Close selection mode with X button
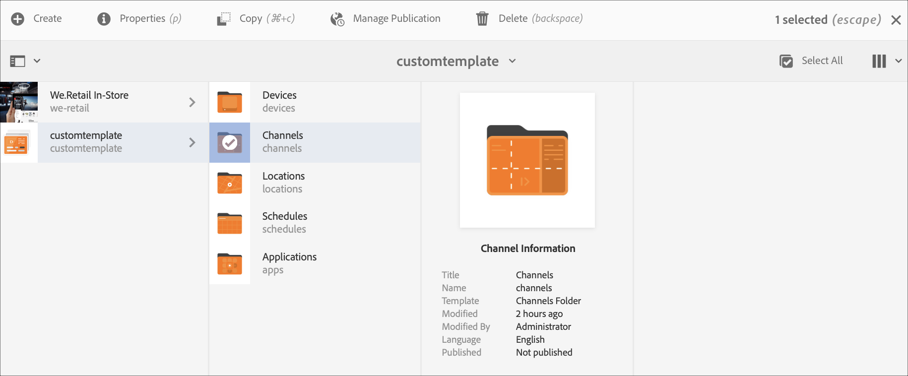 (x=896, y=20)
